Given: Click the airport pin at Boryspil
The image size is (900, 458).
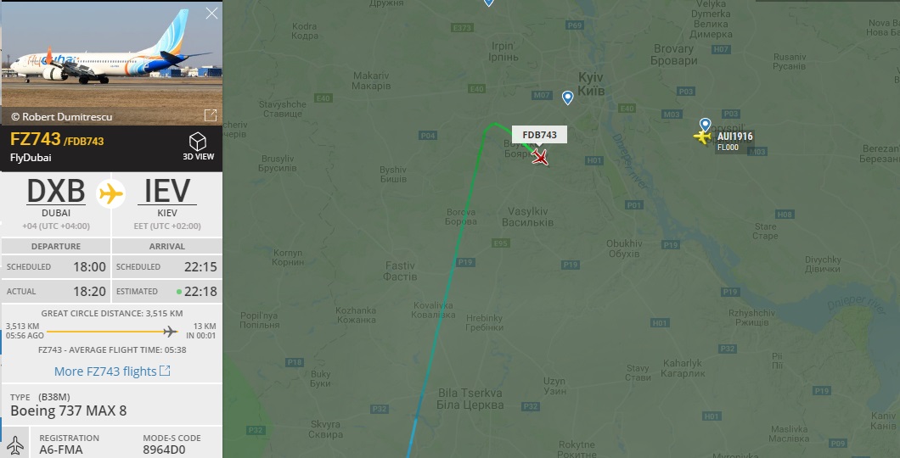Looking at the screenshot, I should pyautogui.click(x=706, y=125).
